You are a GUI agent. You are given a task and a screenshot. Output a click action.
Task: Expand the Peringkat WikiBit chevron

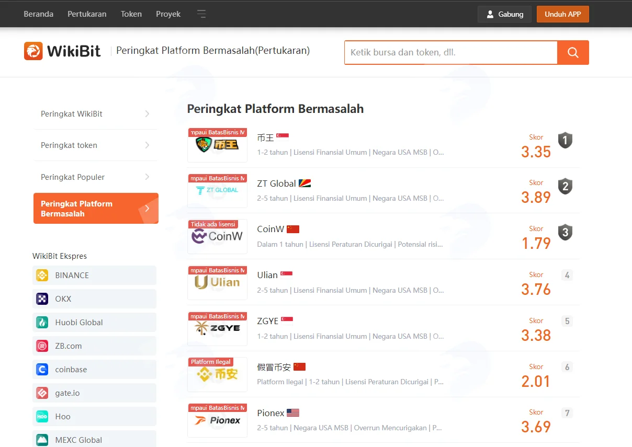(x=147, y=113)
